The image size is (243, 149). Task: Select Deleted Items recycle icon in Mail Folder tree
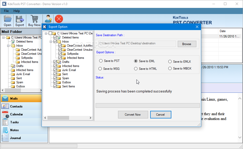13,42
